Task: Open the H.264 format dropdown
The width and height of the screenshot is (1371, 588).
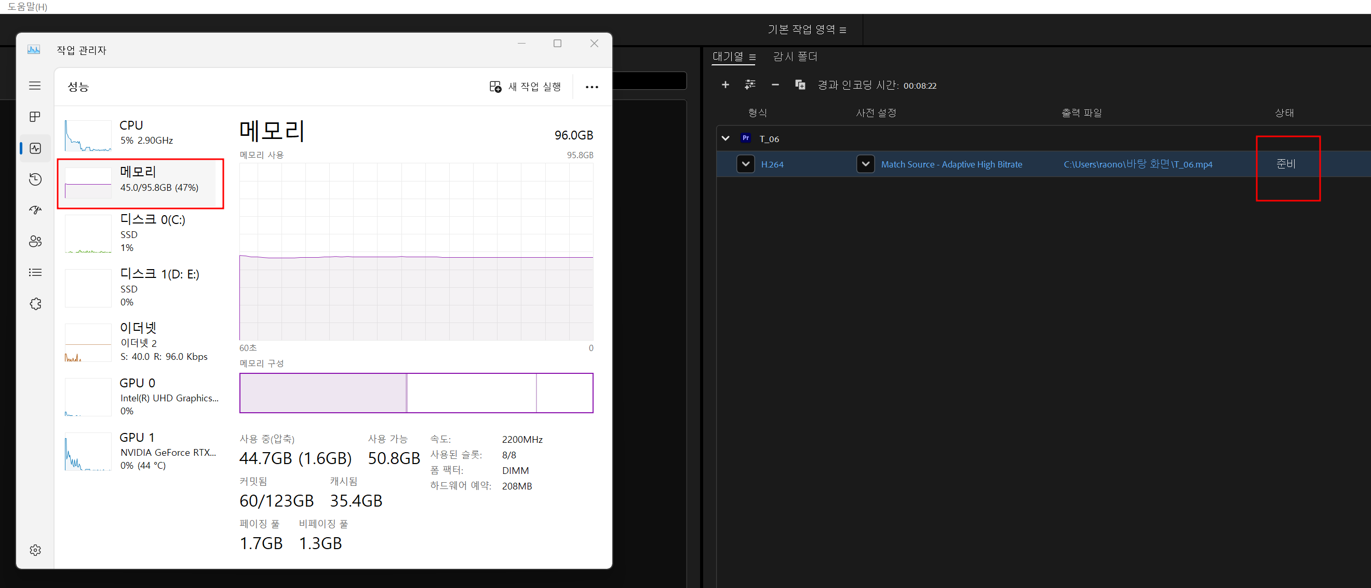Action: [x=745, y=164]
